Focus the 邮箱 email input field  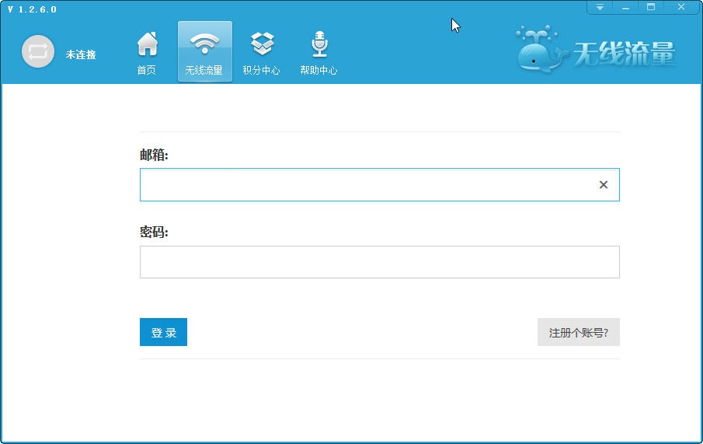(379, 184)
